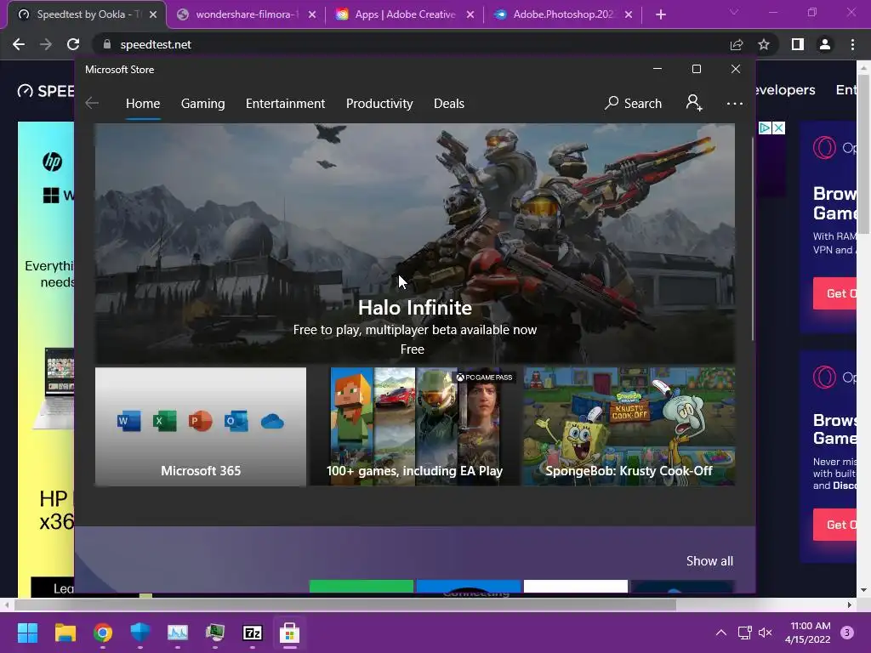
Task: Close the Apps | Adobe Creative tab
Action: click(x=470, y=14)
